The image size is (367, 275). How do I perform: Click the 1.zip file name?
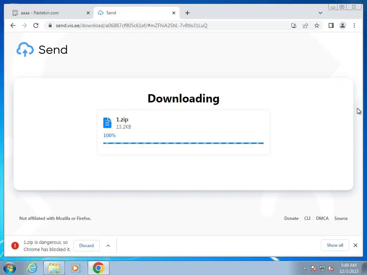point(122,120)
